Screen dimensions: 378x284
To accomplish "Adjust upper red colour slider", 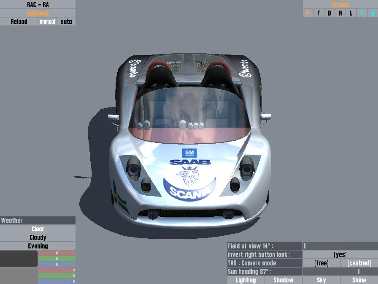I will tap(57, 253).
